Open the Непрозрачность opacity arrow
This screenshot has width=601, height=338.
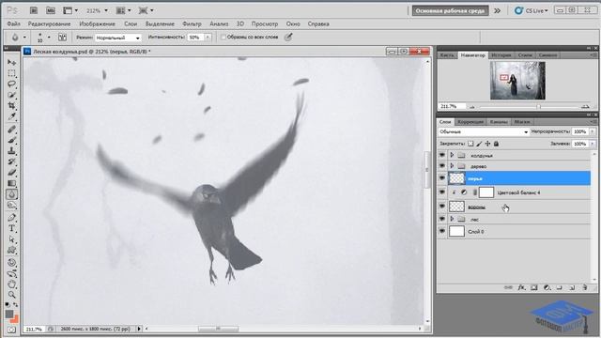593,131
